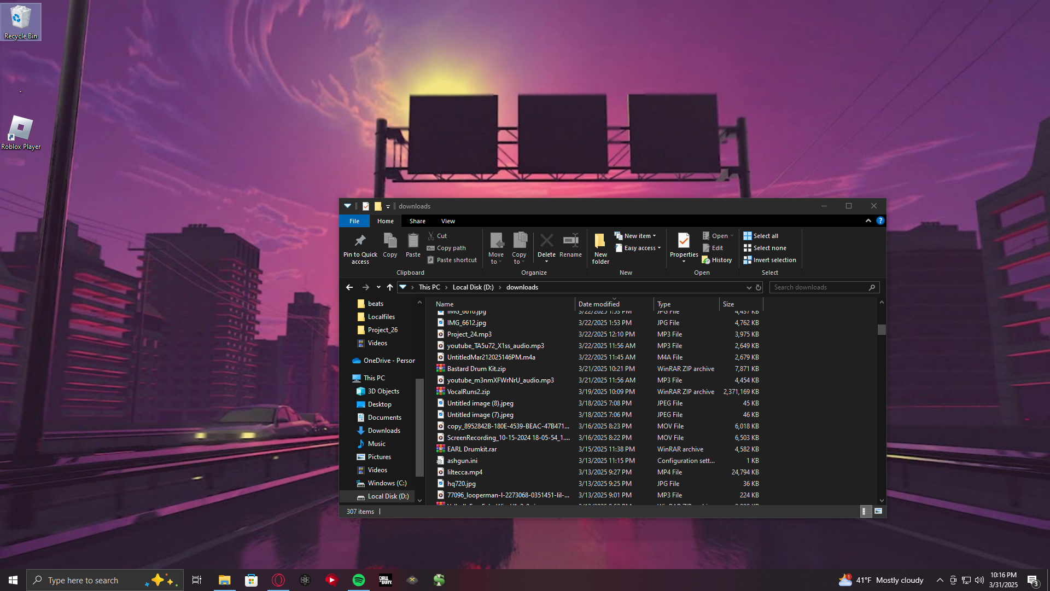Open the address bar history dropdown

[749, 287]
